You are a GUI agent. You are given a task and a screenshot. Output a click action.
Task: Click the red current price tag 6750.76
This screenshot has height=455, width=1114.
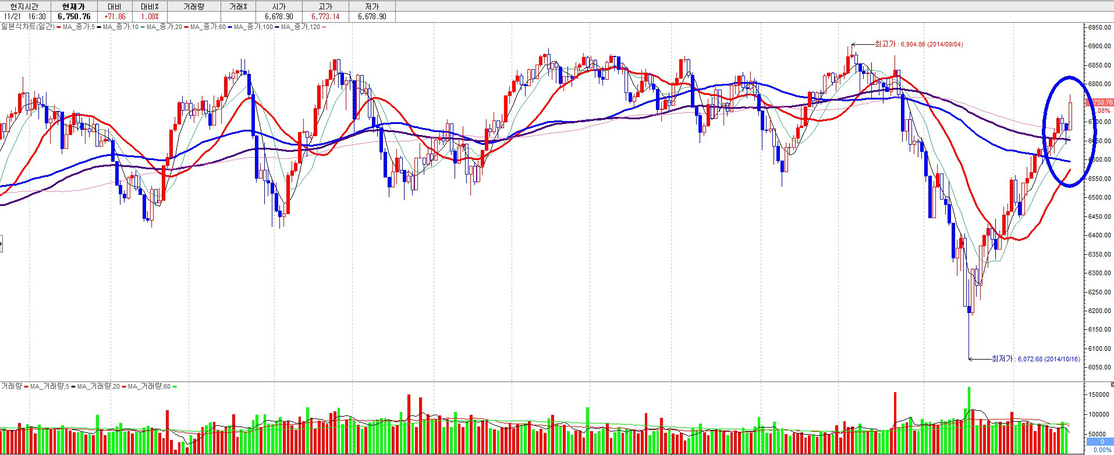(x=1102, y=102)
